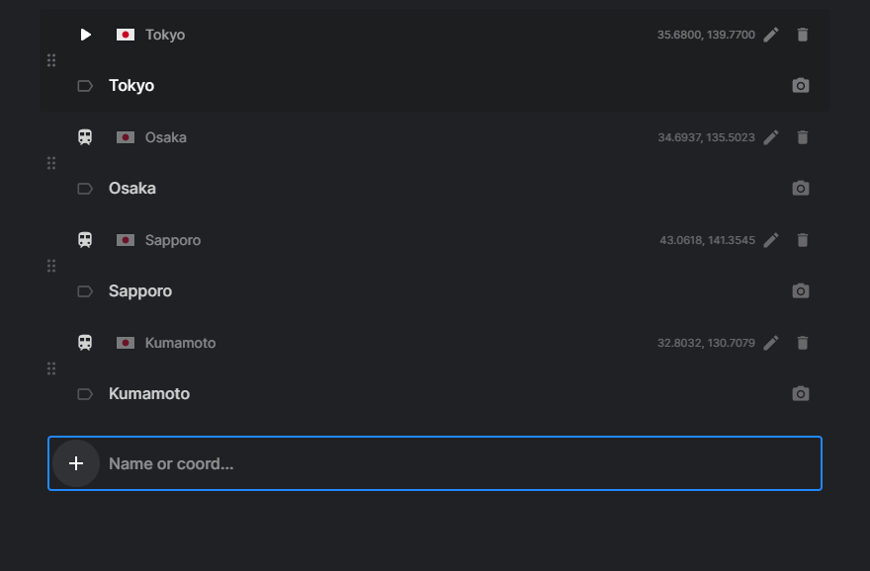This screenshot has width=870, height=571.
Task: Add a photo to Sapporo
Action: [800, 291]
